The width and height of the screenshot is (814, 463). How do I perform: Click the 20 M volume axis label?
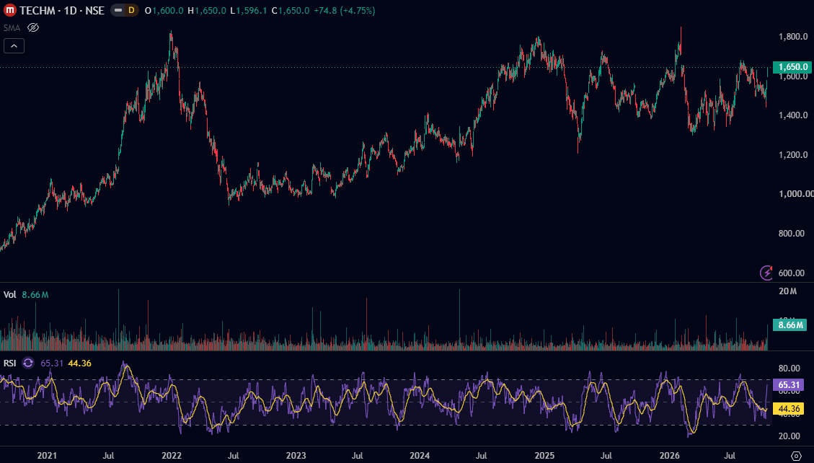click(787, 291)
